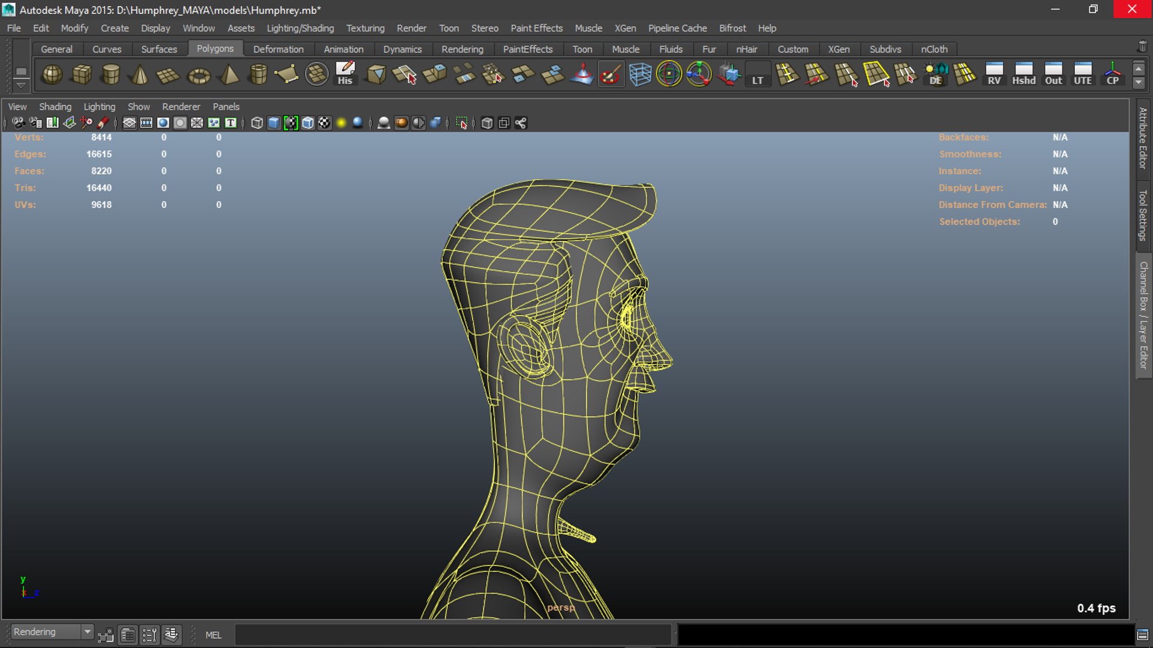Open the Channel Box / Layer Editor tab

coord(1143,315)
